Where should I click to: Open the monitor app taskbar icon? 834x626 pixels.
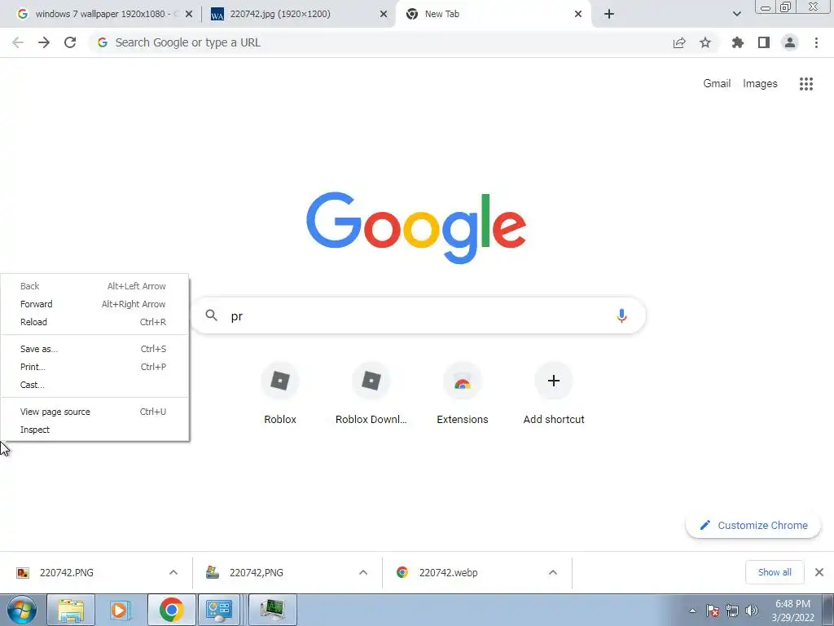tap(272, 610)
